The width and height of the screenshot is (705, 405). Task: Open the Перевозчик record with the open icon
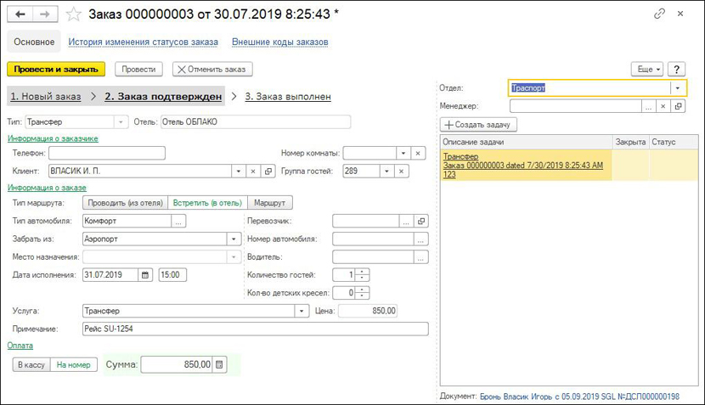pyautogui.click(x=422, y=221)
